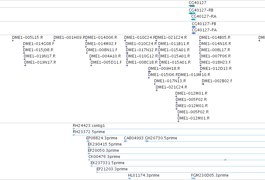Click protein CG40127-PB label
The image size is (265, 180).
point(204,24)
